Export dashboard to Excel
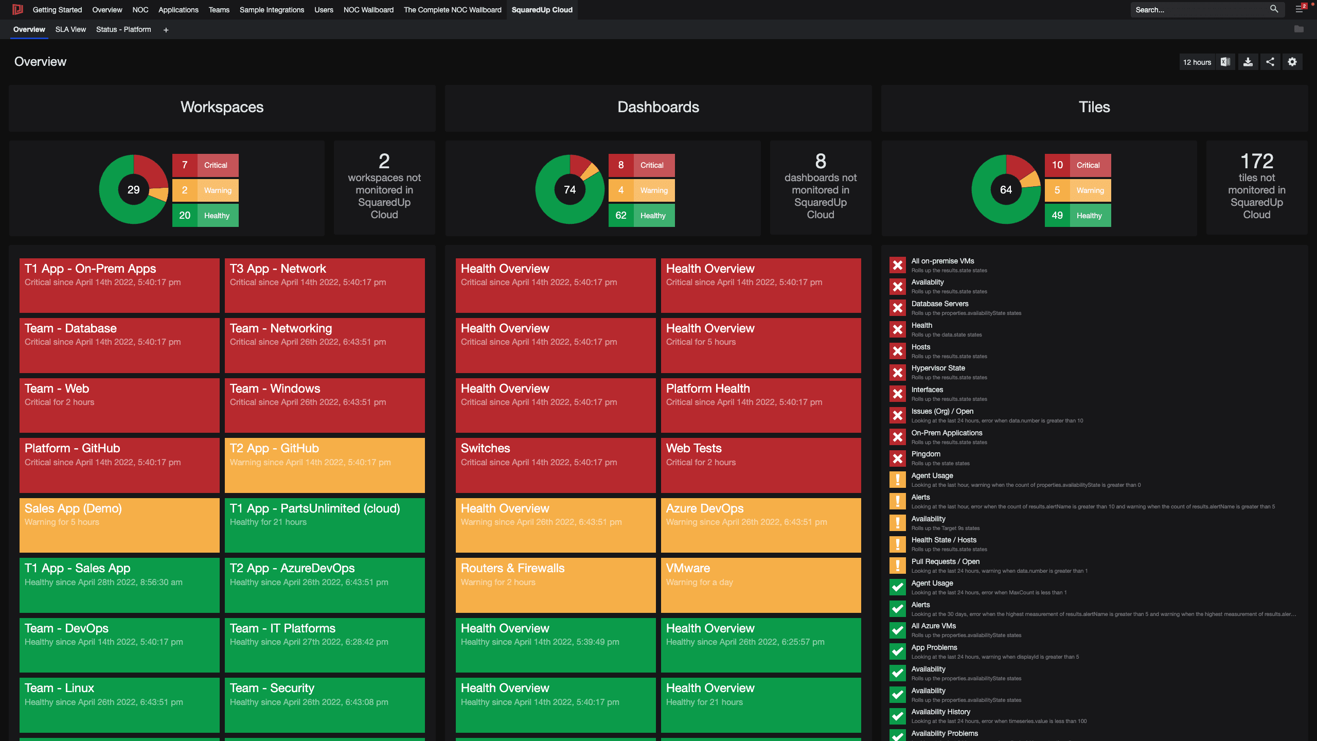Image resolution: width=1317 pixels, height=741 pixels. pos(1225,62)
